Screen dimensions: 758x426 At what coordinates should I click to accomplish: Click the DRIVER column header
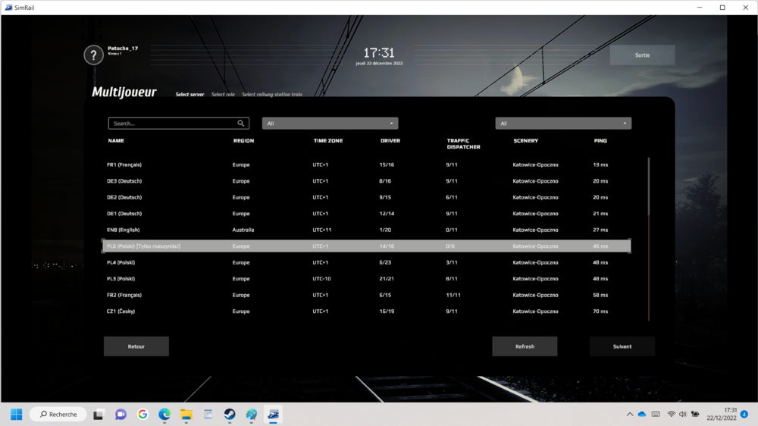(390, 141)
